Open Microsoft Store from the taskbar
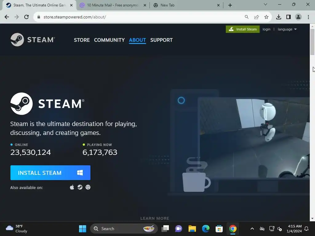The width and height of the screenshot is (315, 236). click(219, 229)
